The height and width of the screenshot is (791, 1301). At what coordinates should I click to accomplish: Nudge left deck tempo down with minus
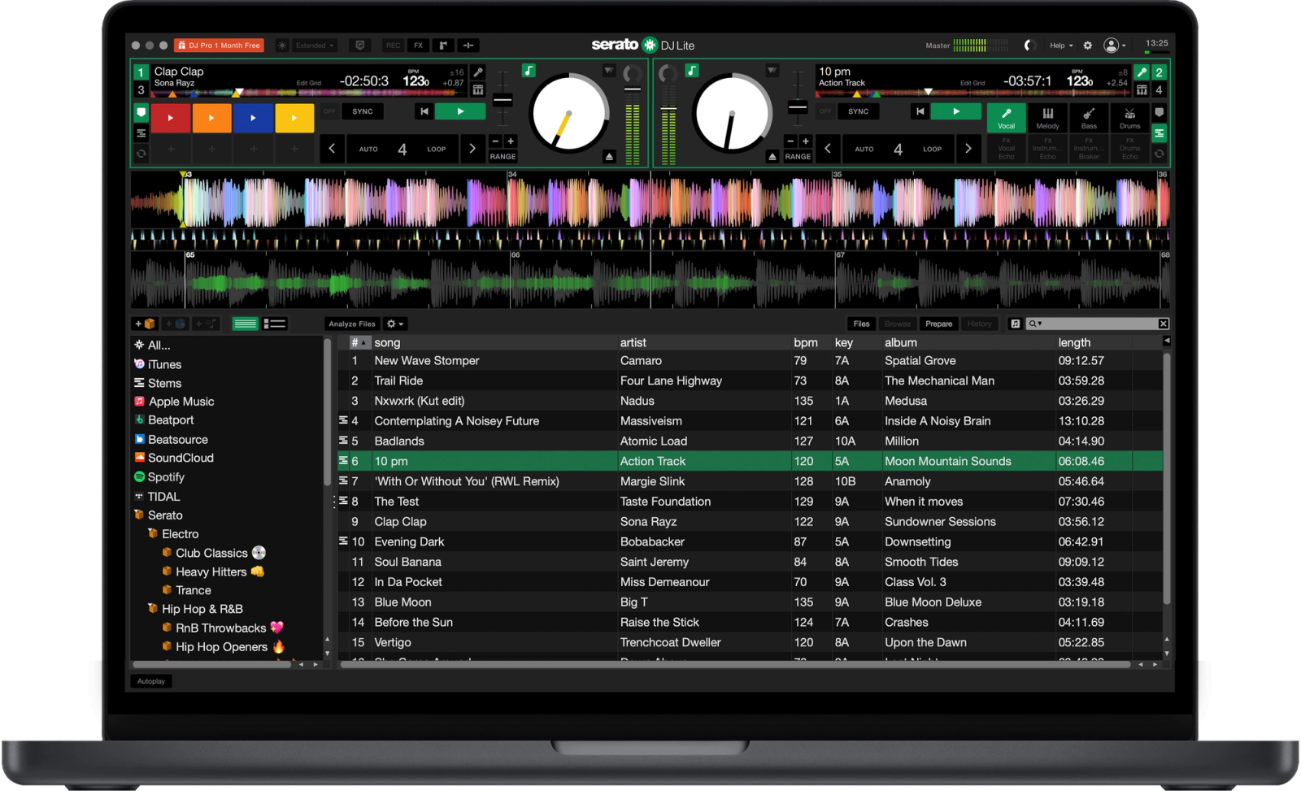coord(495,141)
